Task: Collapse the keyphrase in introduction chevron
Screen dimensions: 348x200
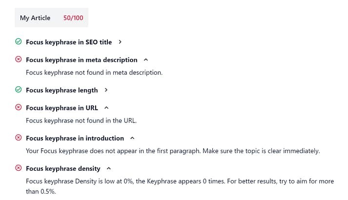Action: 132,138
